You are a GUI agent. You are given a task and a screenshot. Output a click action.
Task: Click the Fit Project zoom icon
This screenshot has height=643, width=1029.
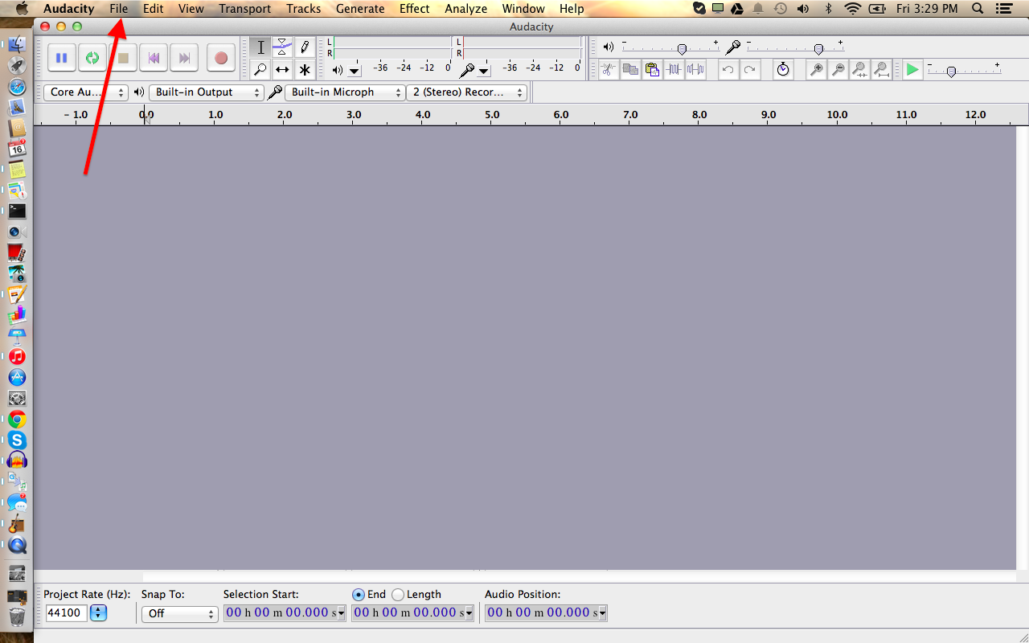click(881, 70)
